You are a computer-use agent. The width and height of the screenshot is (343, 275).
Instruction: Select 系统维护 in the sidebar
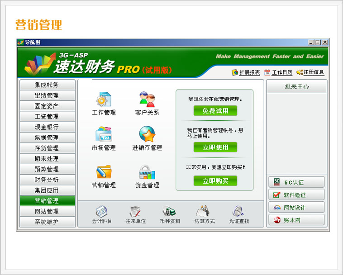pos(48,222)
